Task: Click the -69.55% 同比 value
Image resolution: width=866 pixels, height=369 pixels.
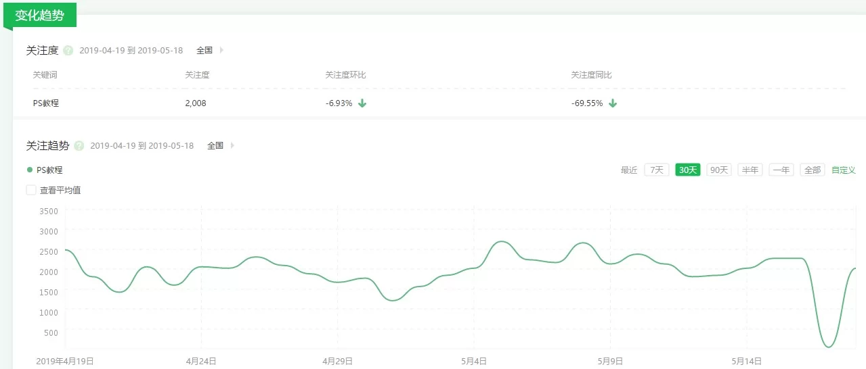Action: point(587,103)
